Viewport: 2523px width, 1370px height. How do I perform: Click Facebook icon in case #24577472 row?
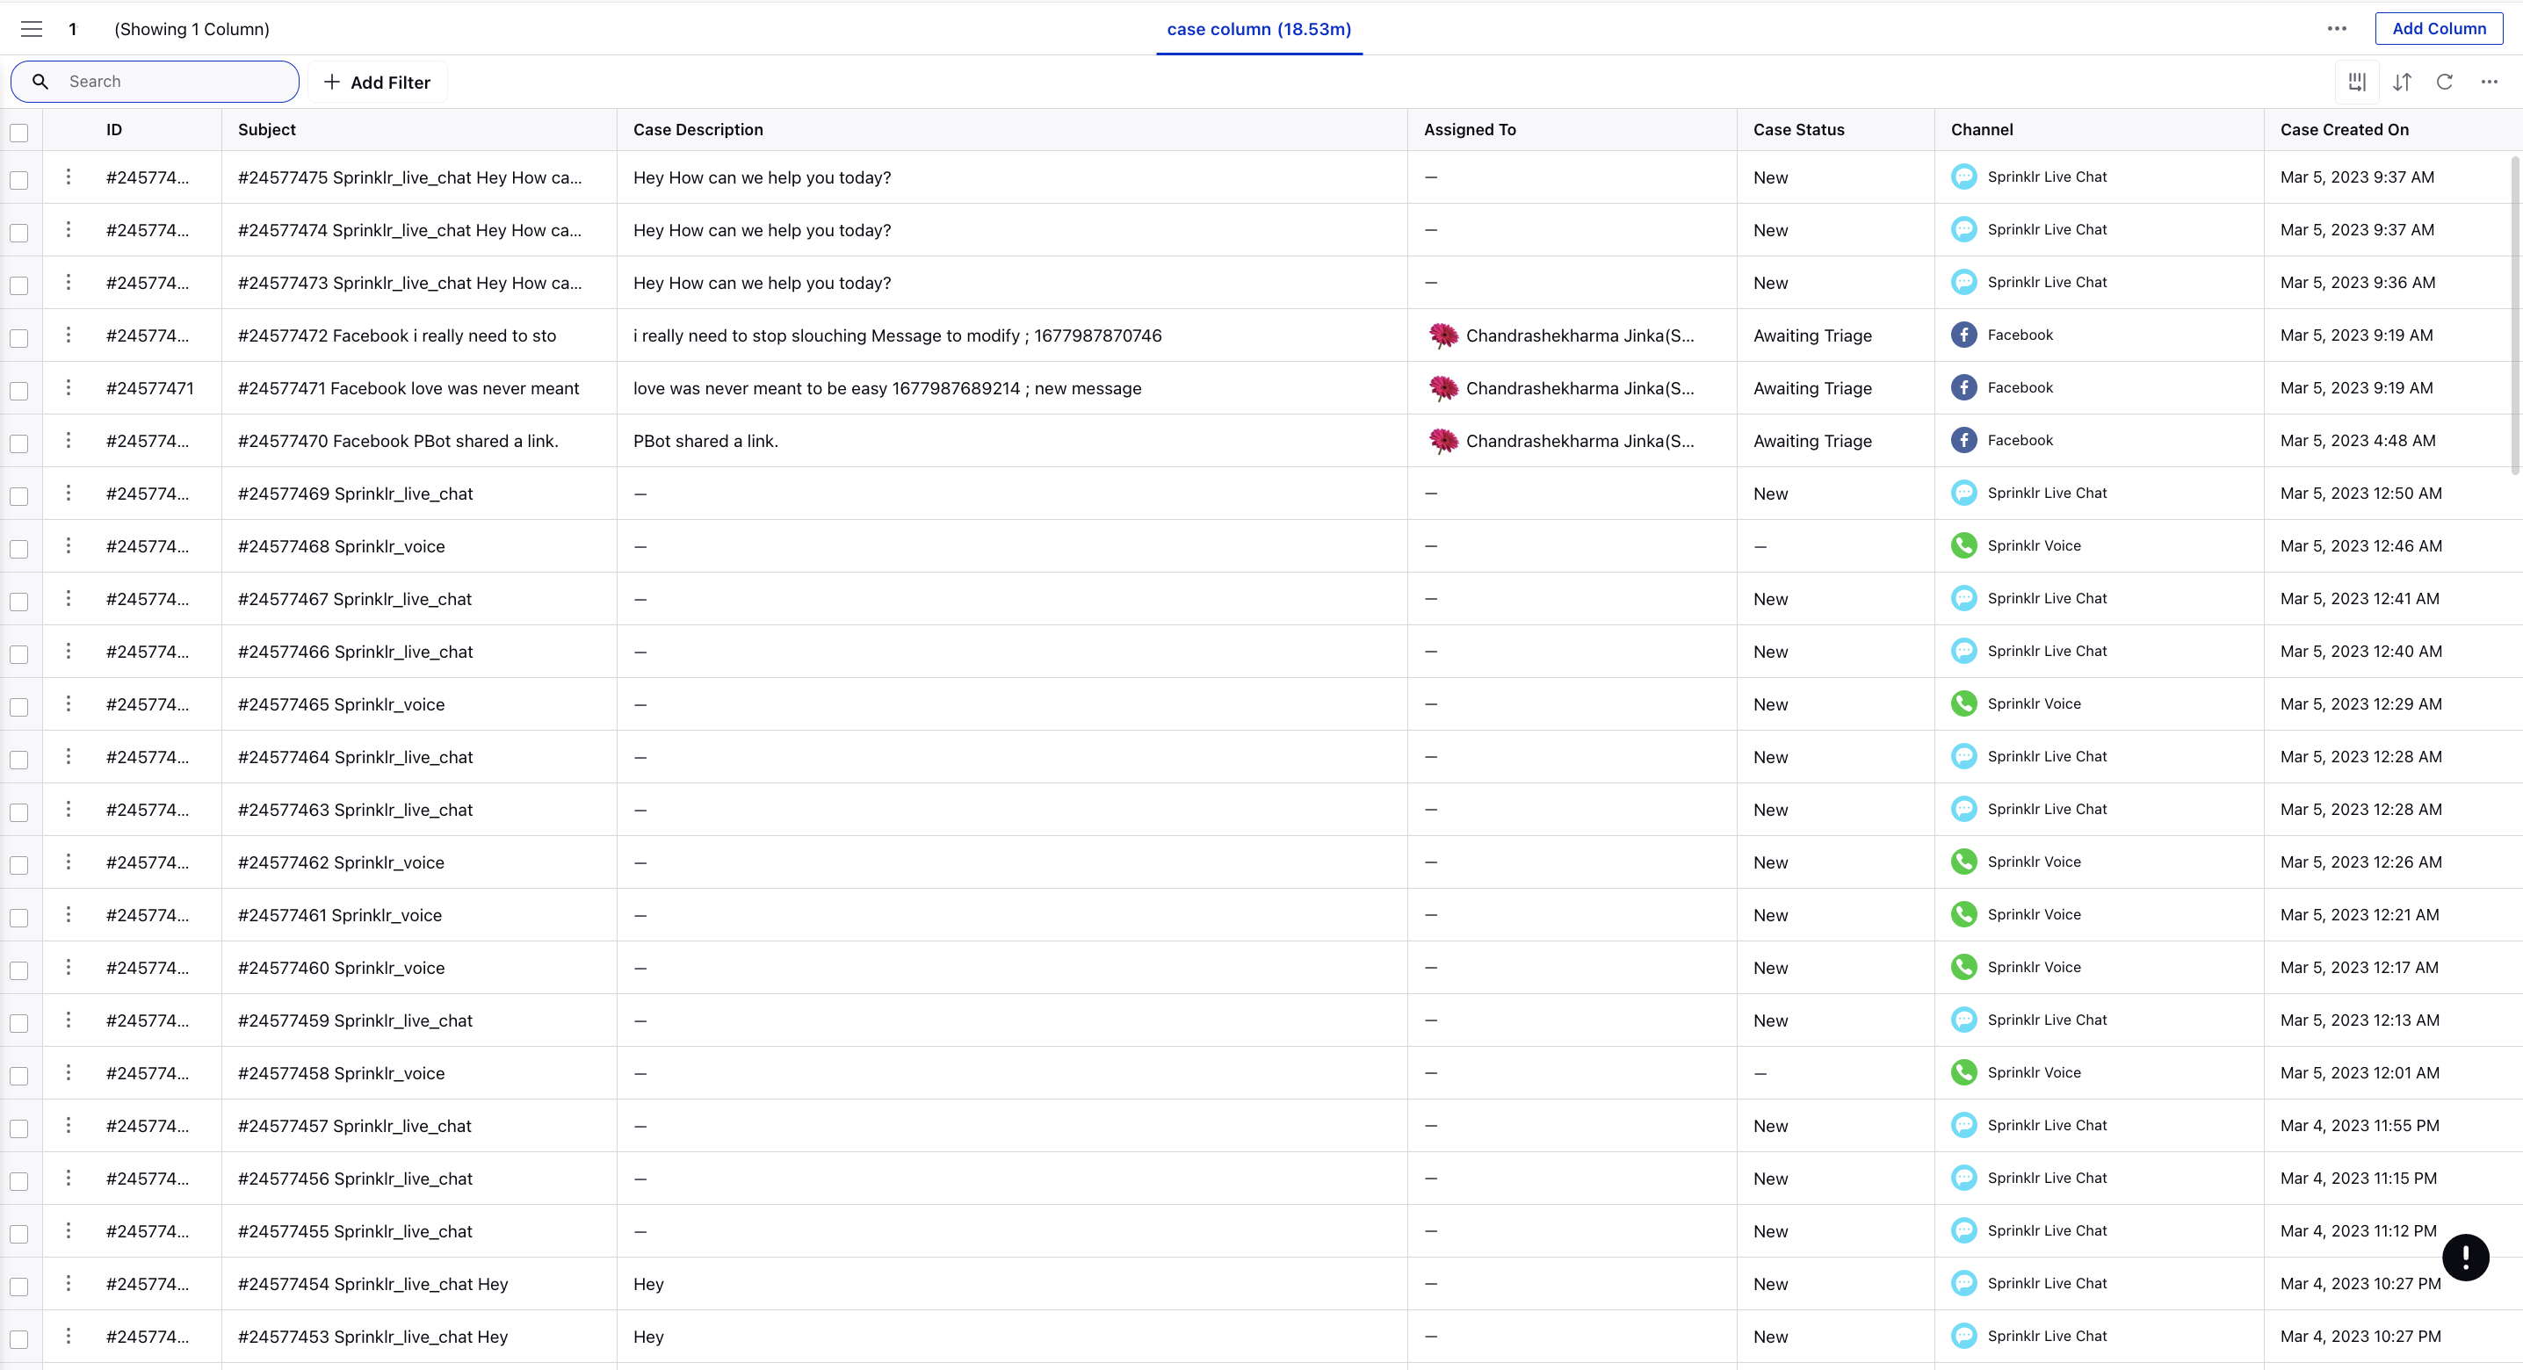(x=1963, y=335)
